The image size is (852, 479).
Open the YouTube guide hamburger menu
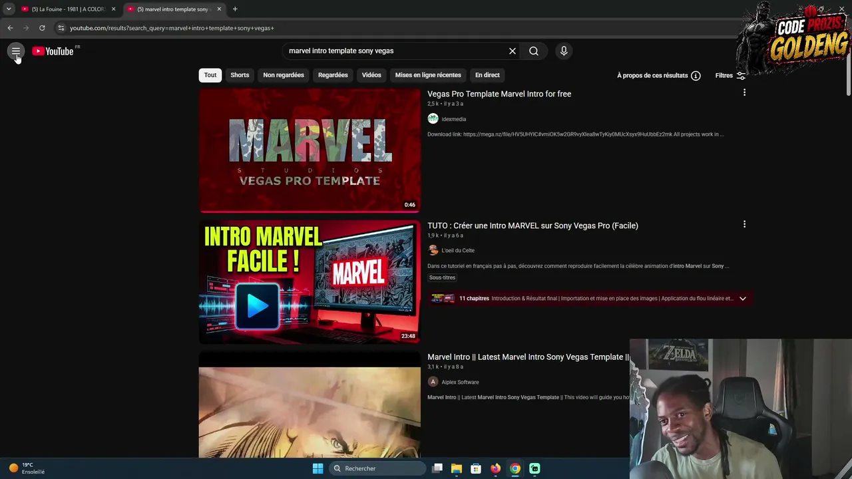pyautogui.click(x=16, y=51)
